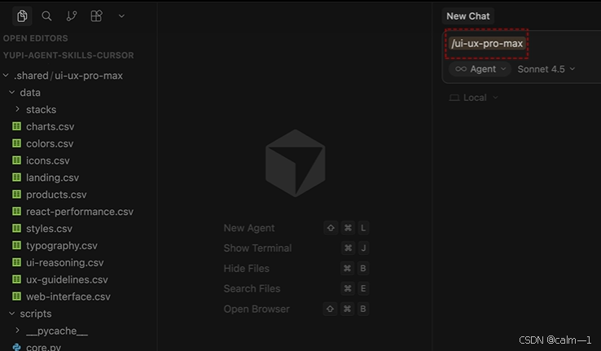Screen dimensions: 601x351
Task: Show more sidebar views chevron
Action: [x=121, y=16]
